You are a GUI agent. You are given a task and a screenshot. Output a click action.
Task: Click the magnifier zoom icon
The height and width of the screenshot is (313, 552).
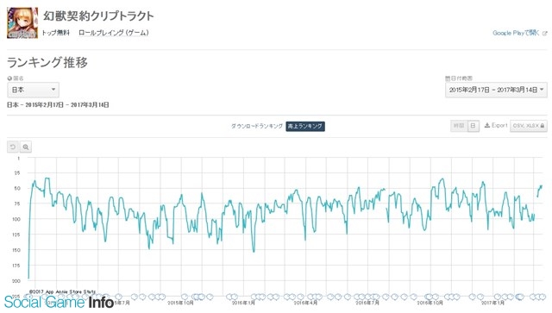coord(26,147)
